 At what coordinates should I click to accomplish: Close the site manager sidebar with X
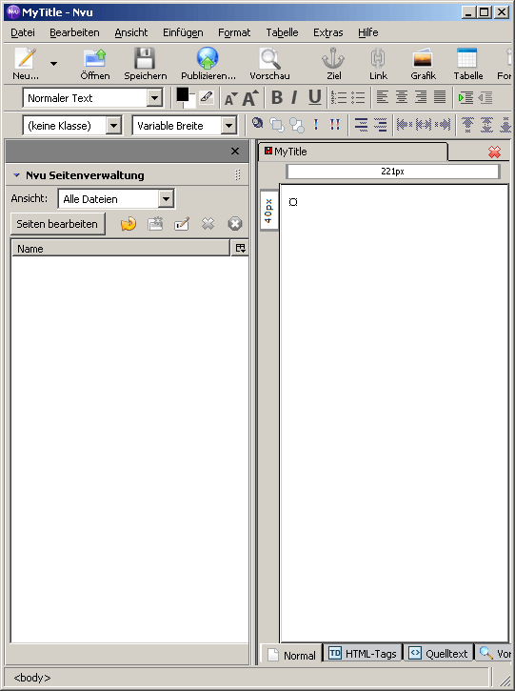[235, 152]
